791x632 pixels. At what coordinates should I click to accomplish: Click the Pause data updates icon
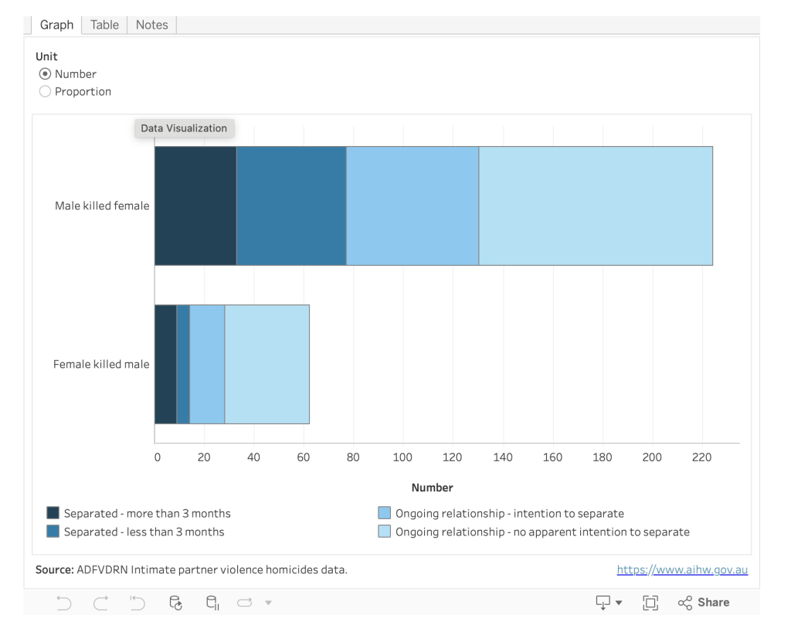[x=212, y=603]
